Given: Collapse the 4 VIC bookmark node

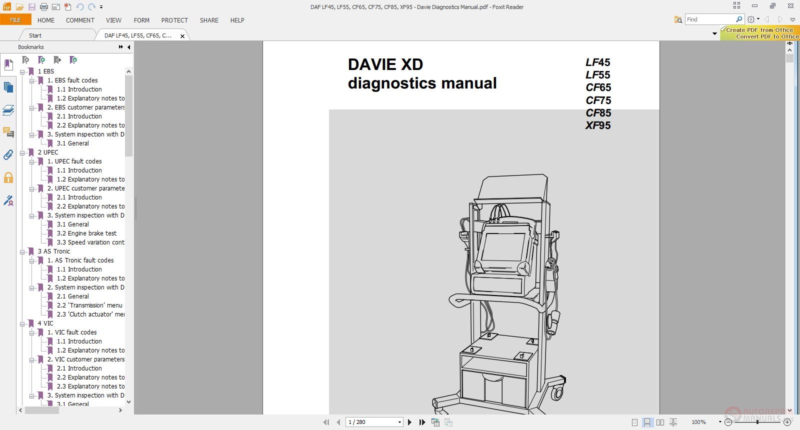Looking at the screenshot, I should 22,323.
